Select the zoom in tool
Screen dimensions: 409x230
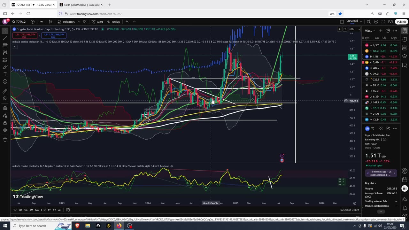tap(5, 98)
